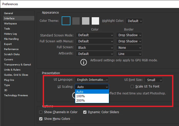Open Transparency & Gamut preferences category

19,65
